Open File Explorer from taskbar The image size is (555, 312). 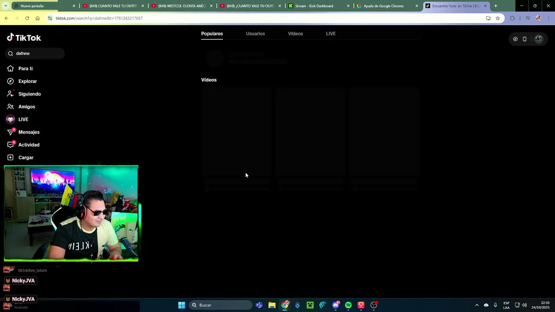[272, 305]
